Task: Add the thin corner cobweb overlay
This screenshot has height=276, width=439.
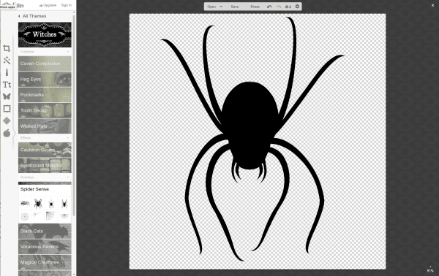Action: [38, 217]
